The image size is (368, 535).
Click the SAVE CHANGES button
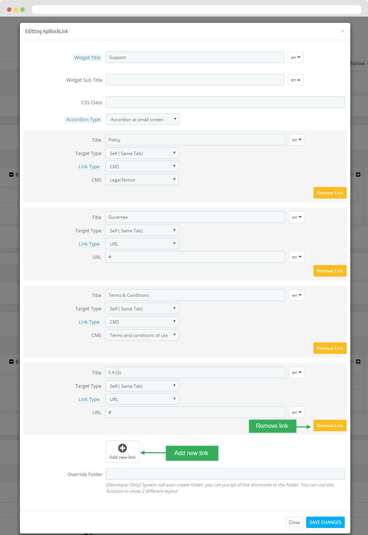pos(325,522)
